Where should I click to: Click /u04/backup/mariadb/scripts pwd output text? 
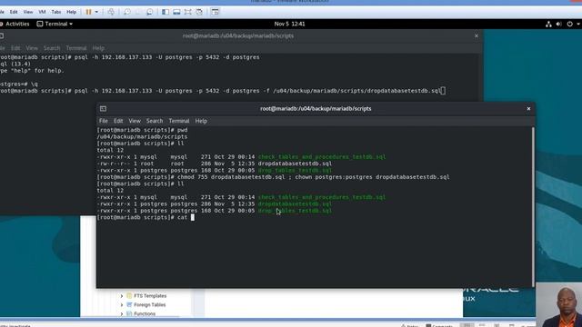coord(142,137)
